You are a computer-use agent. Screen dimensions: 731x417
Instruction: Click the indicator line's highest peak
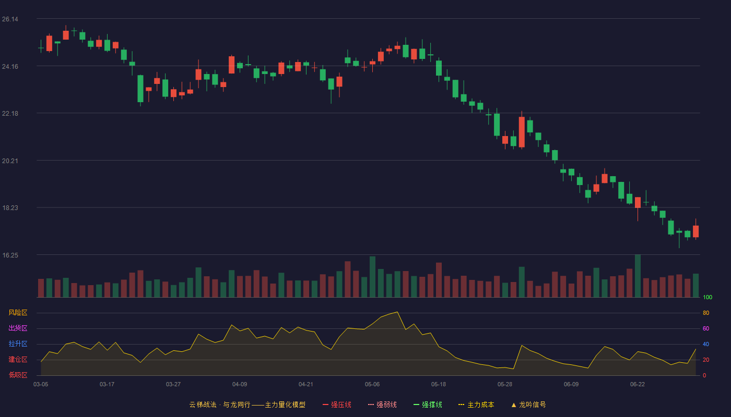(397, 312)
